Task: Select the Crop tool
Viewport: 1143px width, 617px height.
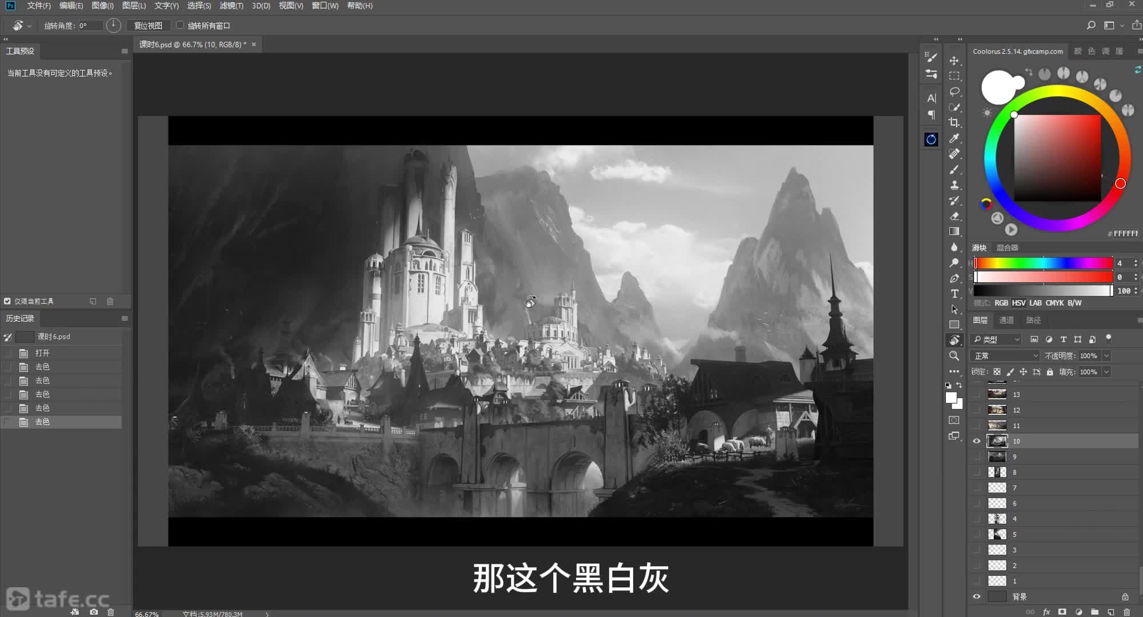Action: point(954,122)
